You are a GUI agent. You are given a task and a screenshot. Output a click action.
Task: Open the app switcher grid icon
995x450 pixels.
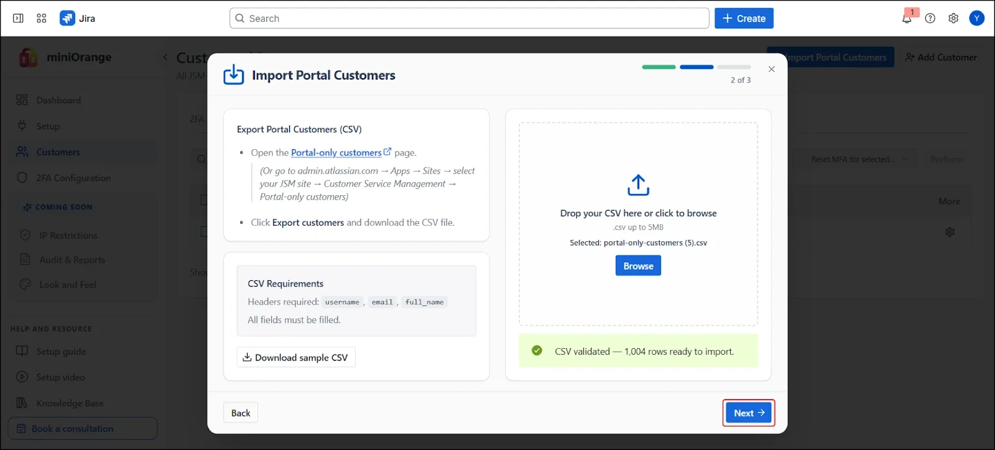(42, 19)
